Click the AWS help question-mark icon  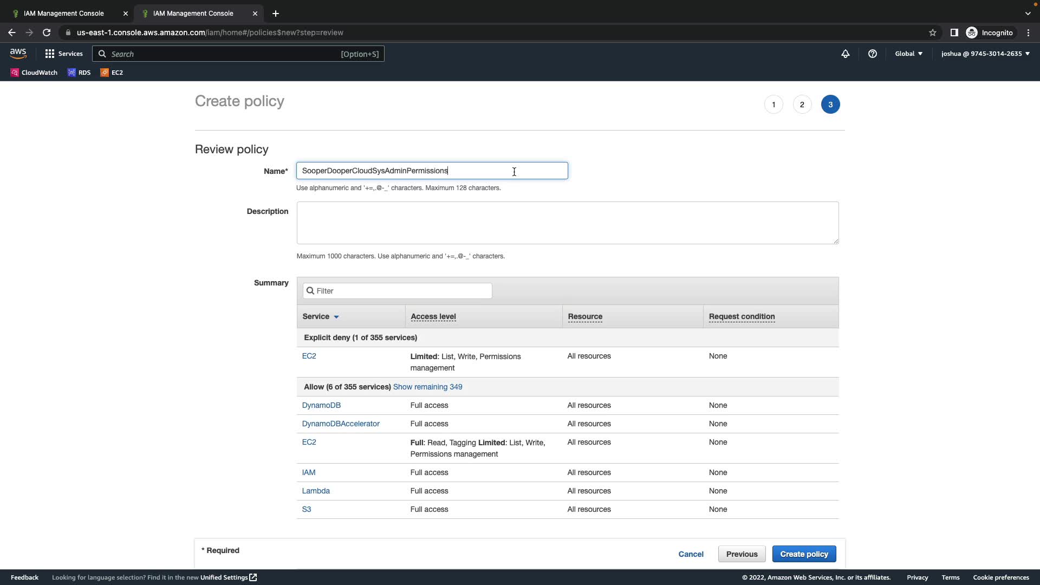point(872,54)
